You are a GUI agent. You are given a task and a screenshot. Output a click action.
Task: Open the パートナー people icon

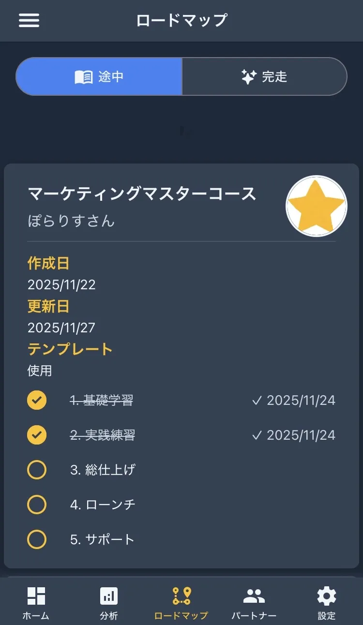(254, 596)
